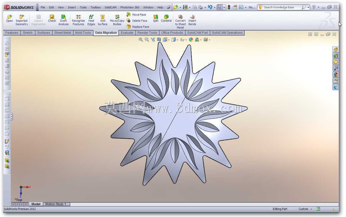The image size is (346, 217).
Task: Open the File menu
Action: [43, 7]
